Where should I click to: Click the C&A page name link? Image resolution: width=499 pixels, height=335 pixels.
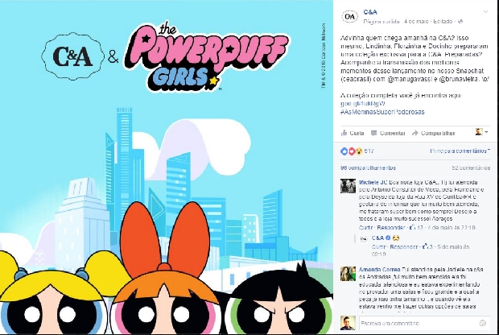click(370, 12)
